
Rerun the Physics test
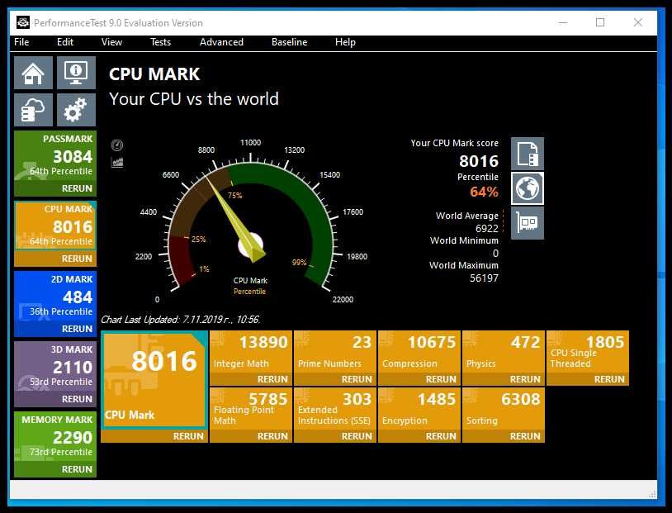(525, 380)
